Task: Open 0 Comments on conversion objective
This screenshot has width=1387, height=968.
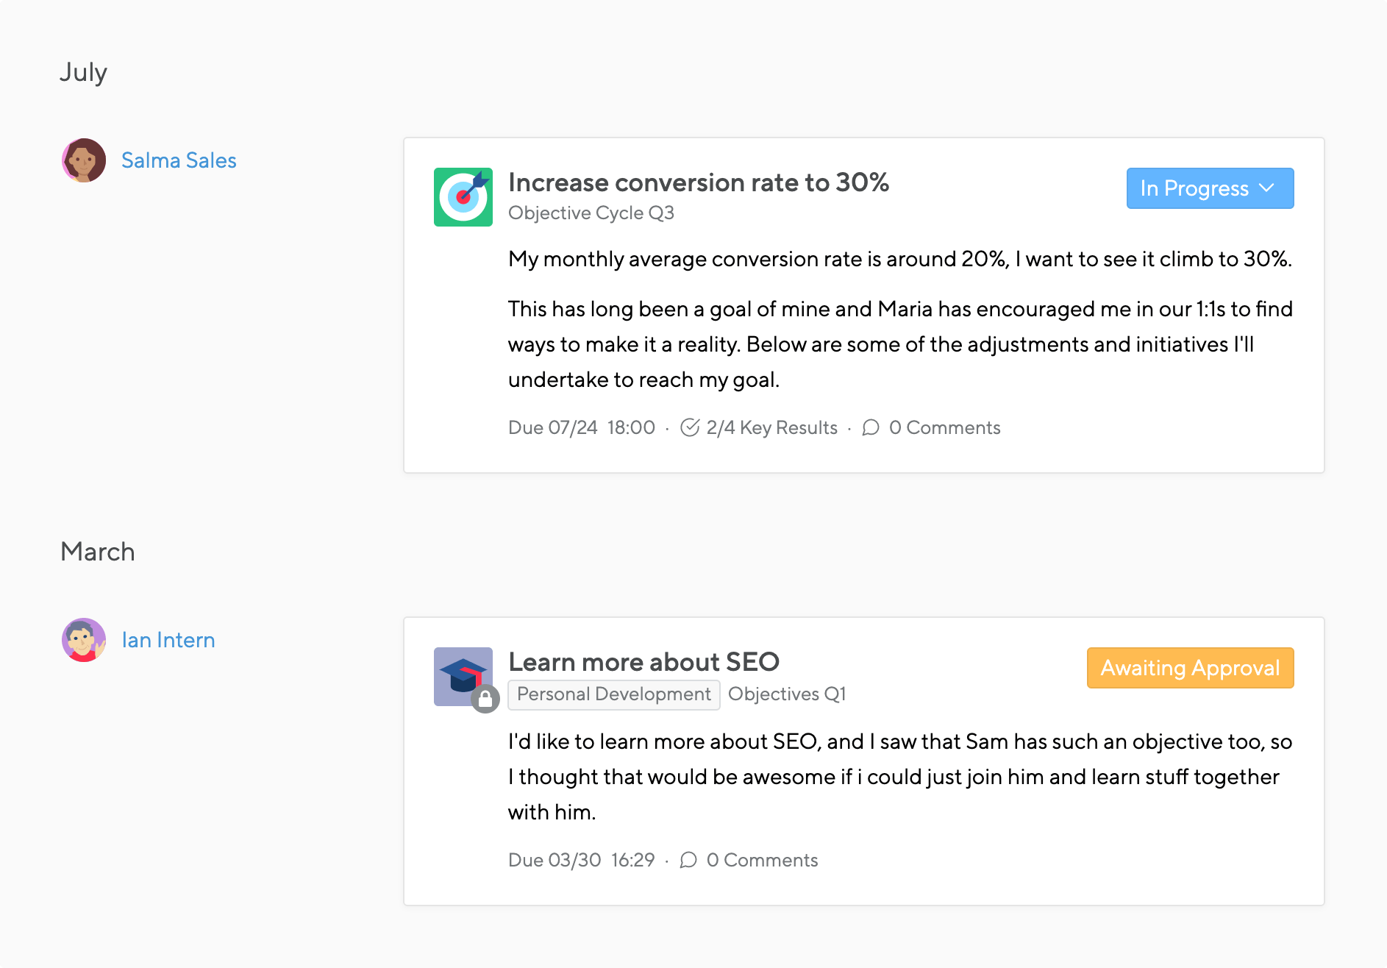Action: [944, 427]
